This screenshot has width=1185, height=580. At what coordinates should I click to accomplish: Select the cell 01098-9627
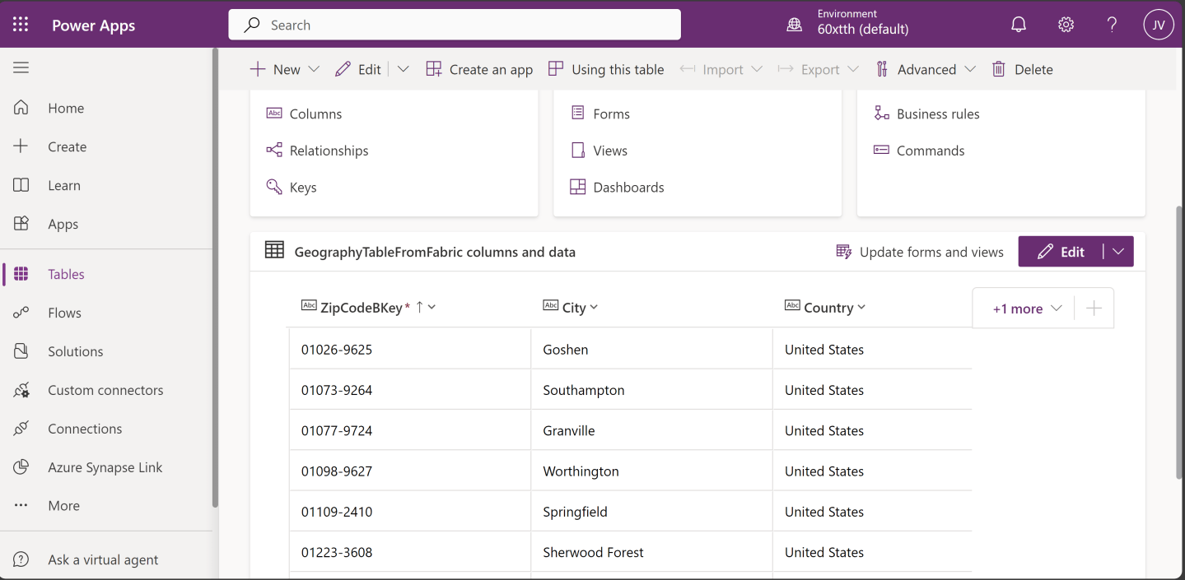tap(409, 471)
